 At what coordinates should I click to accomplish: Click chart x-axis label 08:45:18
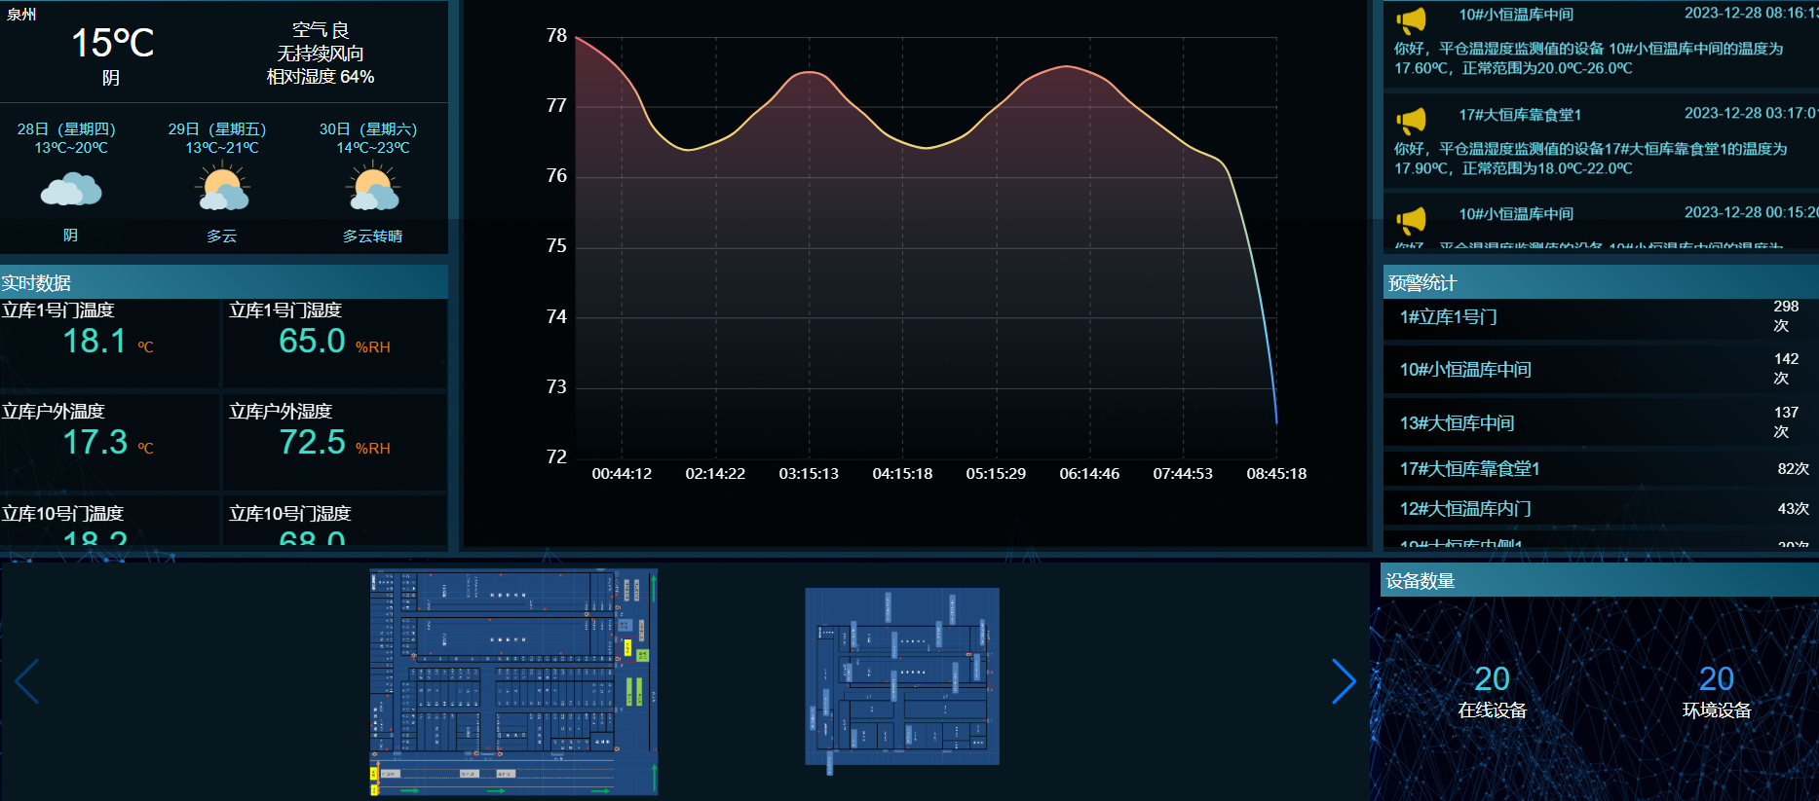point(1276,474)
